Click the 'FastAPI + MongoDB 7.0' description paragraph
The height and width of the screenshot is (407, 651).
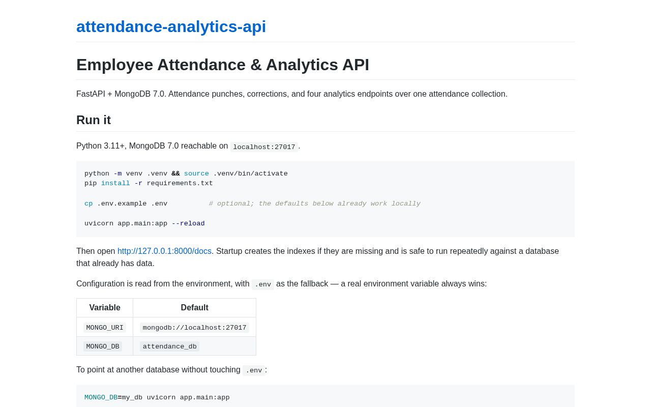292,94
